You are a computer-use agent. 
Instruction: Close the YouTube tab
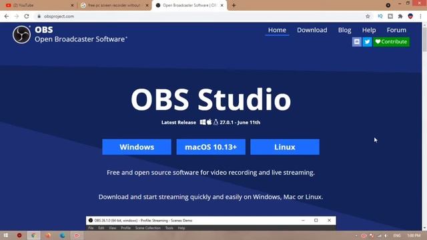[x=72, y=5]
